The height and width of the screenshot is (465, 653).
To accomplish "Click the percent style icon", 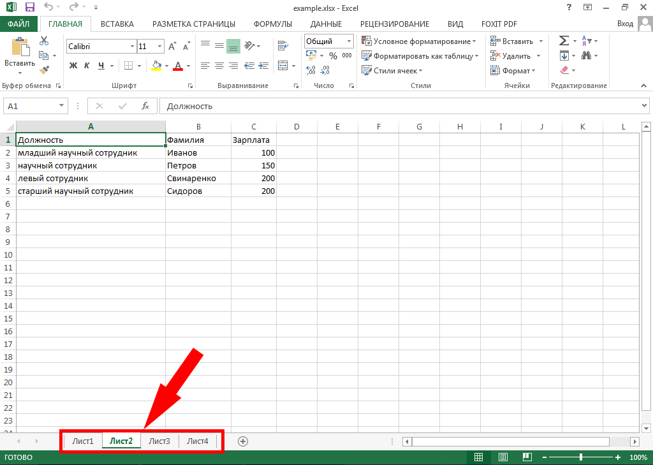I will (x=332, y=55).
